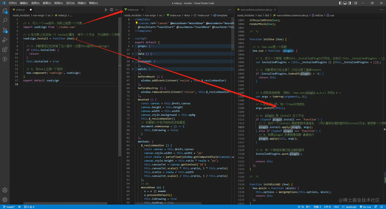386x209 pixels.
Task: Open the 帮助(H) menu
Action: [93, 3]
